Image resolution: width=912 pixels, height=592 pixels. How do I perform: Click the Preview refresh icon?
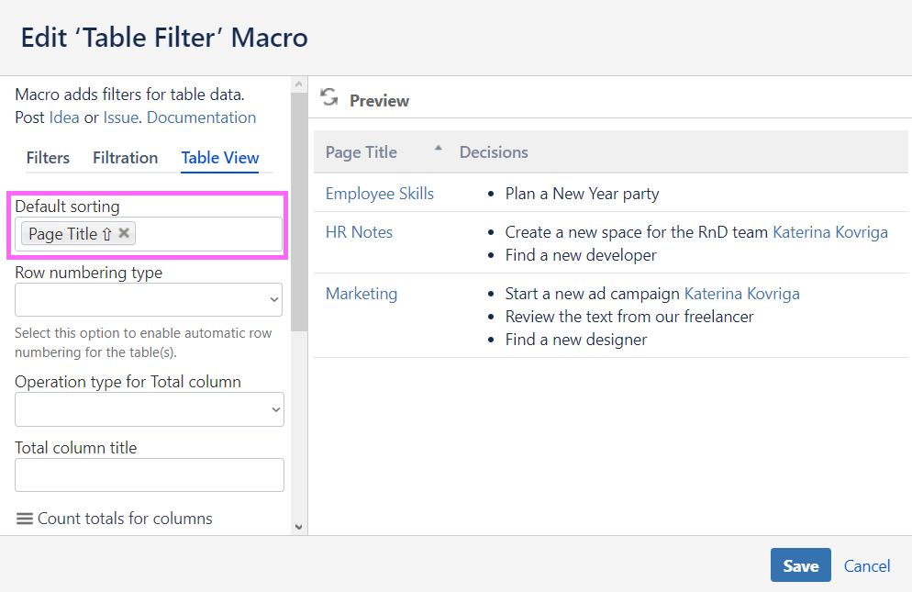329,98
